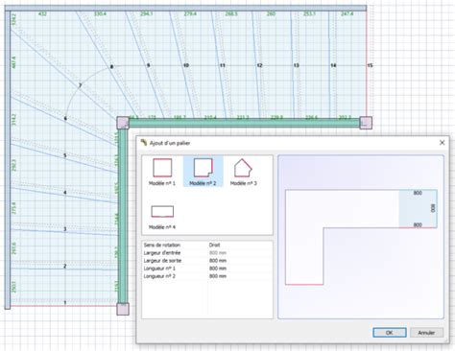The width and height of the screenshot is (455, 351).
Task: Click the blue 800 square in landing preview
Action: 418,209
